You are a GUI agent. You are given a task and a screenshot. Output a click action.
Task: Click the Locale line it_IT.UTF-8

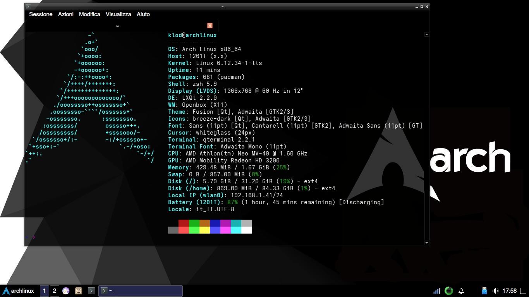(x=201, y=209)
